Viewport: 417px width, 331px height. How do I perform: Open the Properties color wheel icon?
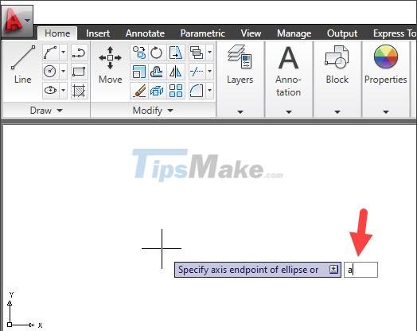(386, 56)
